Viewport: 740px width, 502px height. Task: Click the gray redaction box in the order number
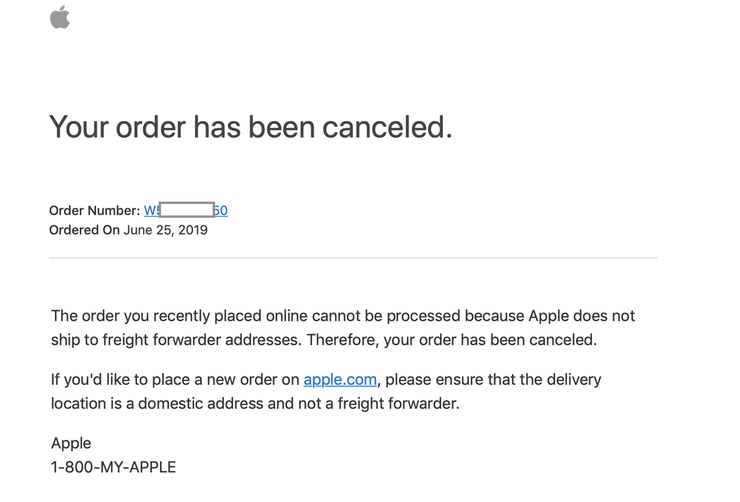[x=187, y=210]
